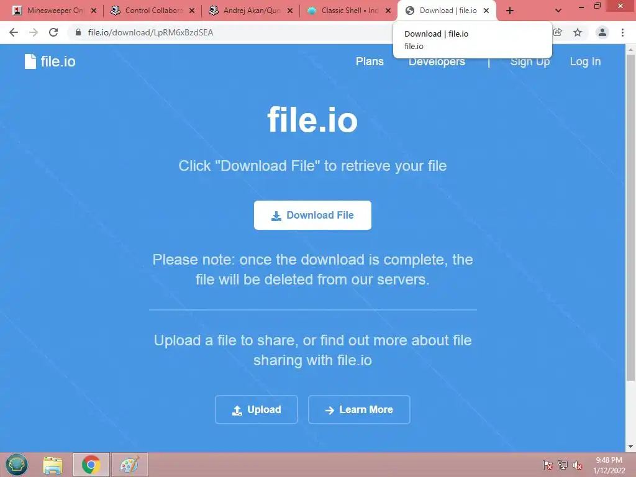Image resolution: width=636 pixels, height=477 pixels.
Task: Reload the page with the refresh icon
Action: tap(53, 32)
